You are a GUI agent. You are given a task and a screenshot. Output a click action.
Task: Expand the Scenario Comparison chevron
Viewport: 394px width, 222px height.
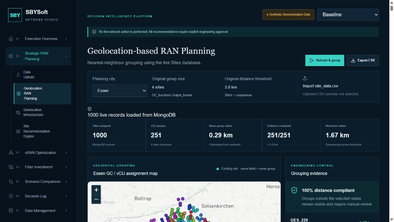66,181
